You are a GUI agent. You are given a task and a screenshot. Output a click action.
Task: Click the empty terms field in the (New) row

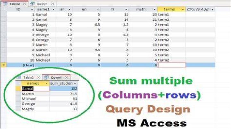(x=172, y=65)
